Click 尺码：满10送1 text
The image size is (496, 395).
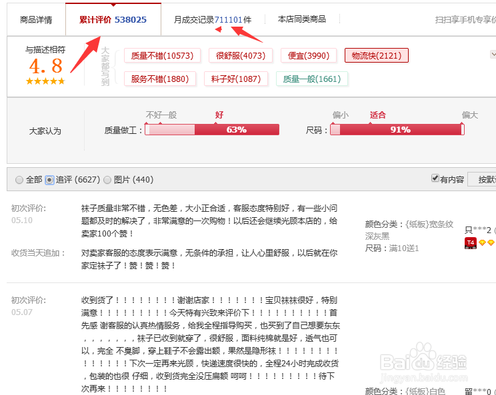click(392, 248)
